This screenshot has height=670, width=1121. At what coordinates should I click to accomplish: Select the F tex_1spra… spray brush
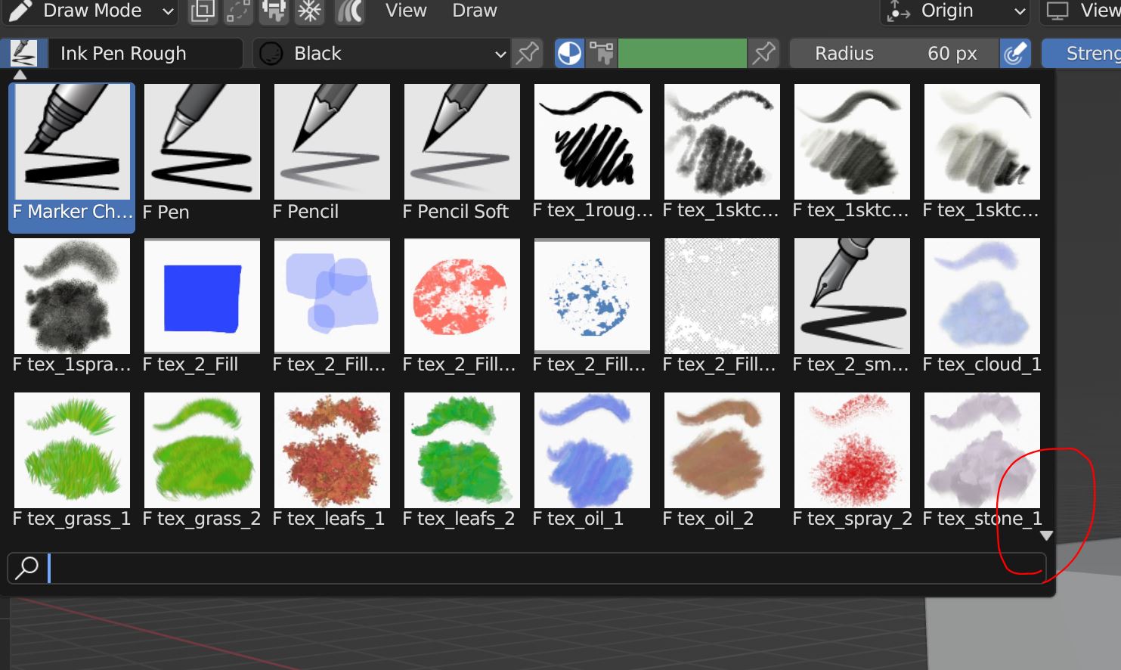point(72,306)
